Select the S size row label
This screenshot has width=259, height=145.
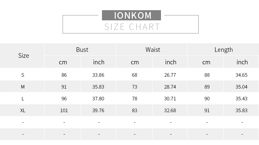tap(23, 75)
